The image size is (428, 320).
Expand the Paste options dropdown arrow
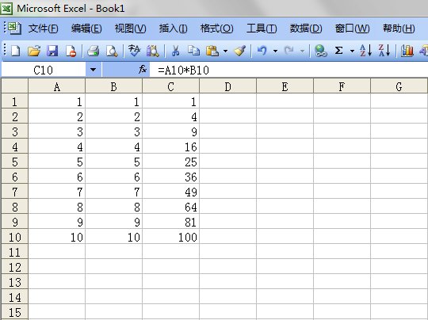tap(225, 51)
